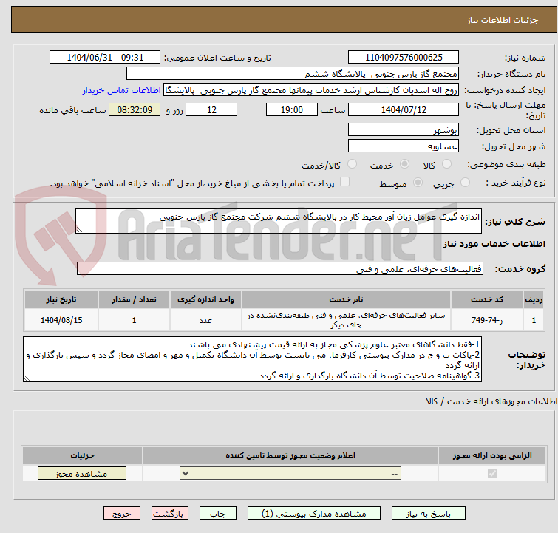Image resolution: width=558 pixels, height=533 pixels.
Task: Click the unit cell 'عدد'
Action: [x=205, y=320]
